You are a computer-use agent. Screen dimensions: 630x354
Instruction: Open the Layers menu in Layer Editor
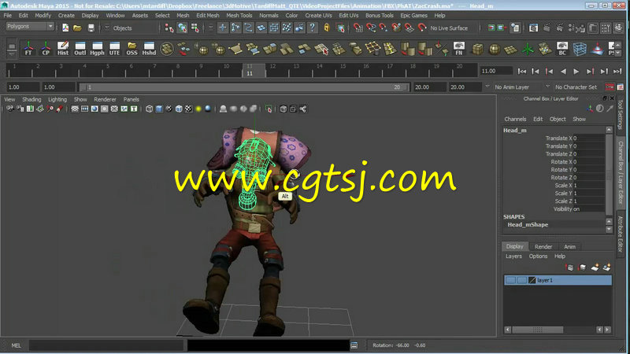tap(513, 256)
